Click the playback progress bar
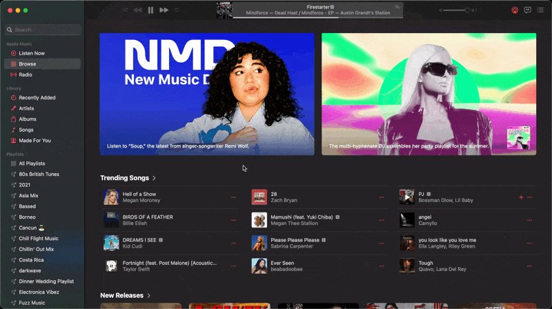The height and width of the screenshot is (309, 552). coord(318,17)
